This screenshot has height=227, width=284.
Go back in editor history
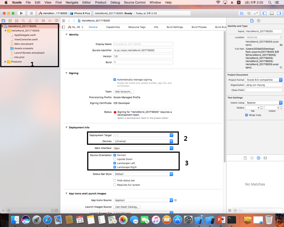coord(69,21)
